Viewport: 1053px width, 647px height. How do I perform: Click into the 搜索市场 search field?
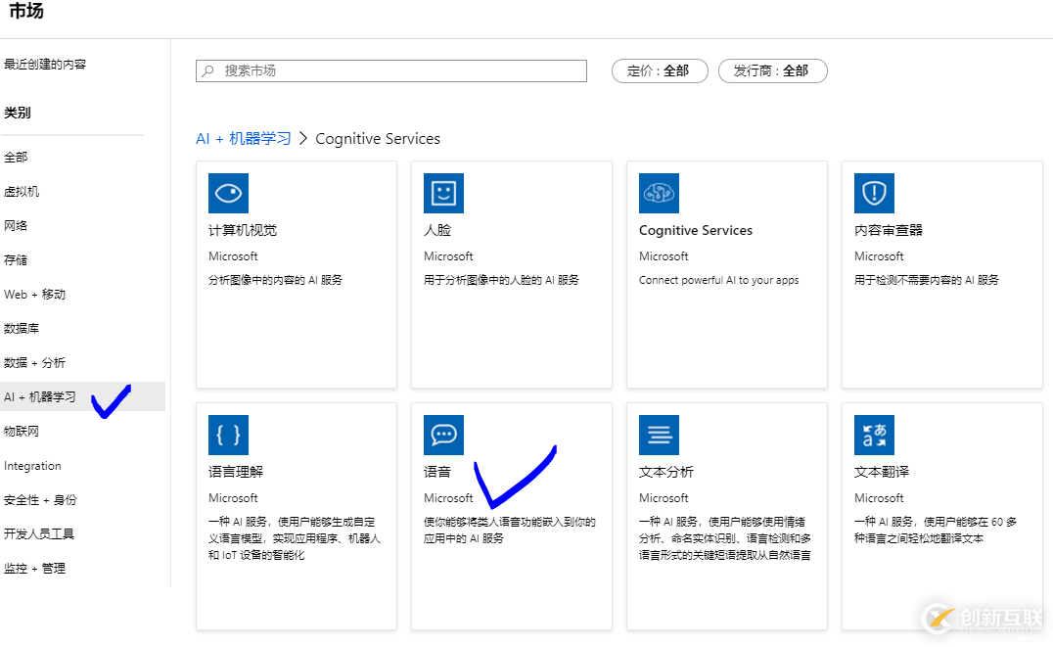[x=390, y=71]
